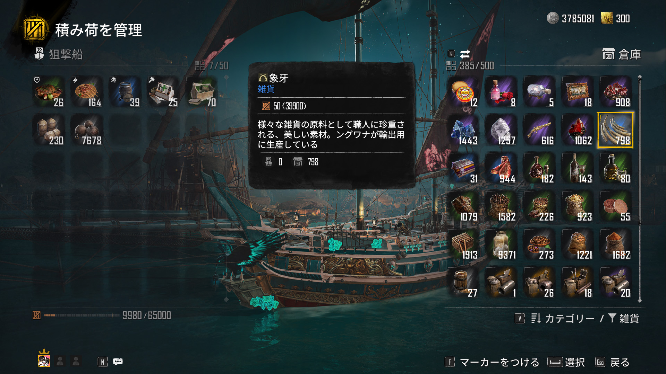
Task: Select the repair kit item showing 70
Action: [x=201, y=92]
